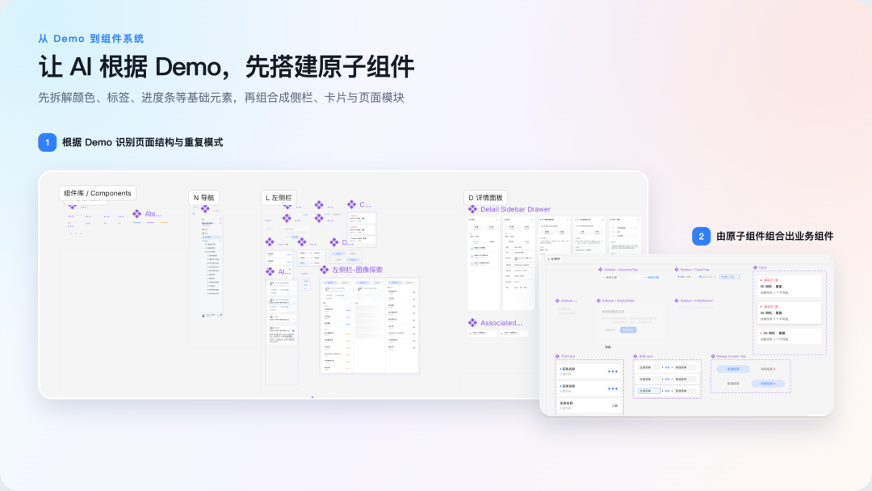Viewport: 872px width, 491px height.
Task: Select the purple 'Ato...' component name
Action: pos(153,213)
